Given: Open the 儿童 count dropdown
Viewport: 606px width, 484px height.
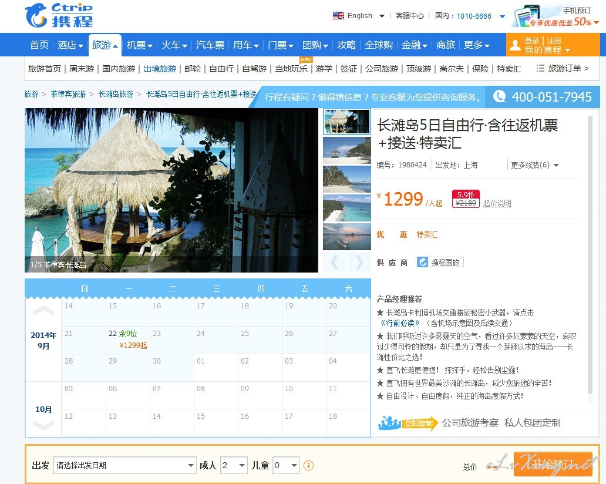Looking at the screenshot, I should [x=286, y=465].
